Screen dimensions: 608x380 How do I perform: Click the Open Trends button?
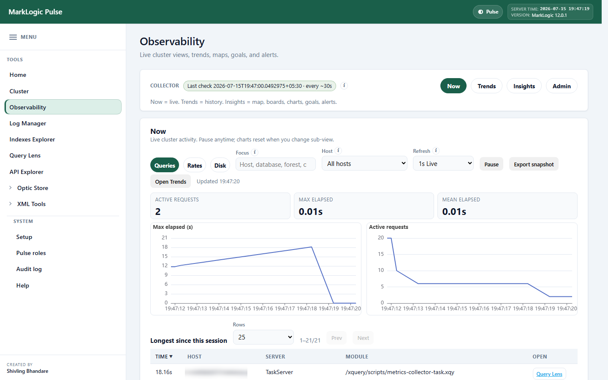[171, 182]
